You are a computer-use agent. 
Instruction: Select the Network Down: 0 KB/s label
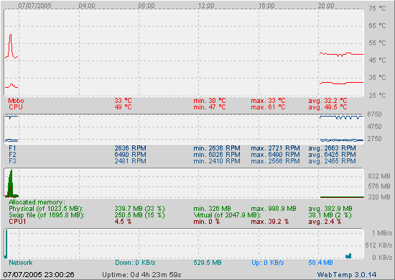pyautogui.click(x=135, y=263)
